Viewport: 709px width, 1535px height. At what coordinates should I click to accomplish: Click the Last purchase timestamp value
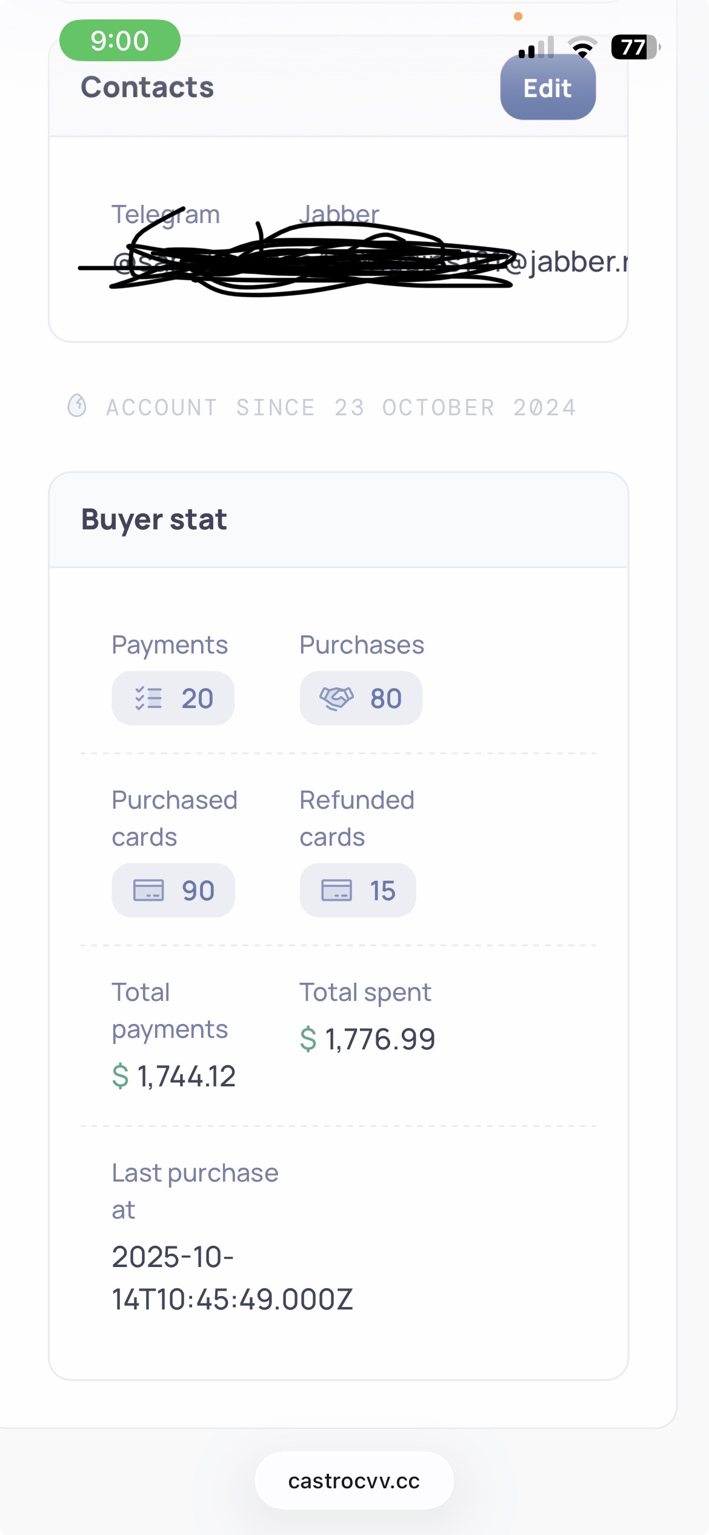pos(232,1278)
